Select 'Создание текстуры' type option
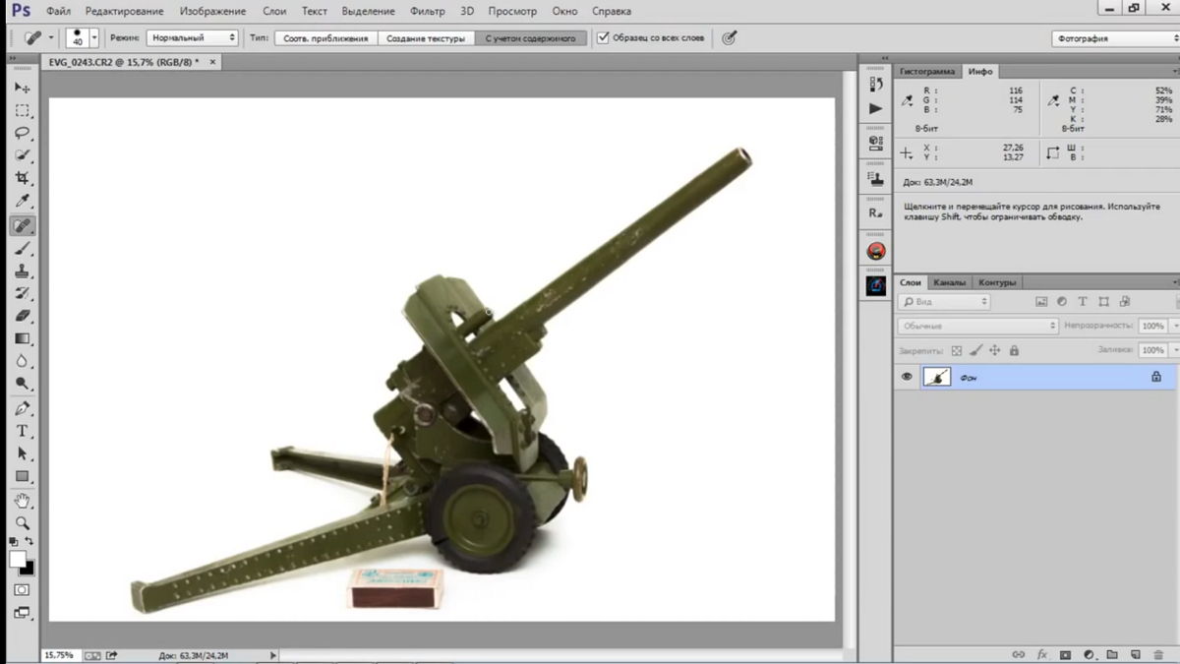The width and height of the screenshot is (1180, 664). coord(427,38)
